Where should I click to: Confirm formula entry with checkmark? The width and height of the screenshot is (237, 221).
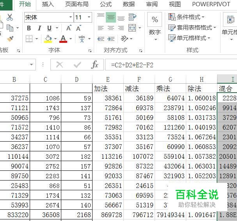click(x=77, y=65)
